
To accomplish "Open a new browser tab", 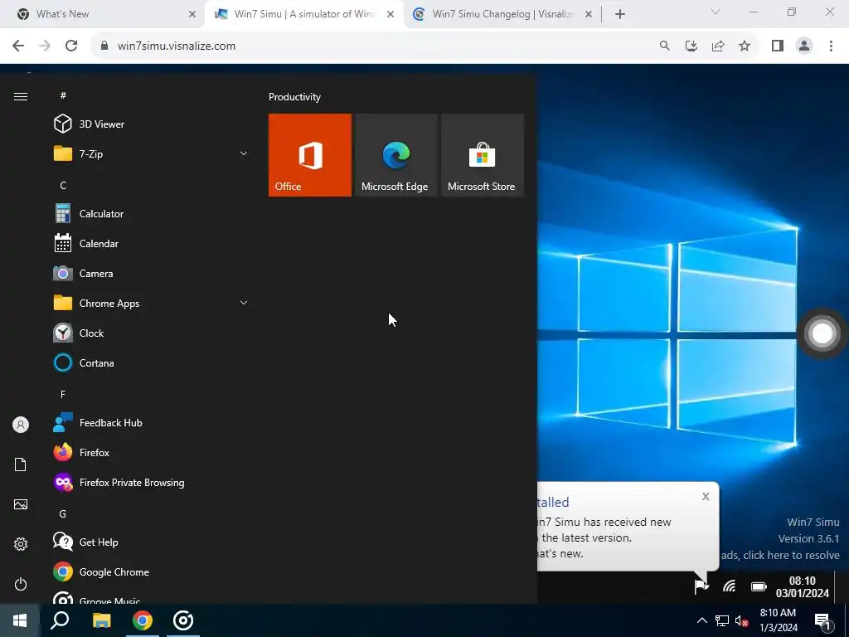I will click(x=620, y=14).
